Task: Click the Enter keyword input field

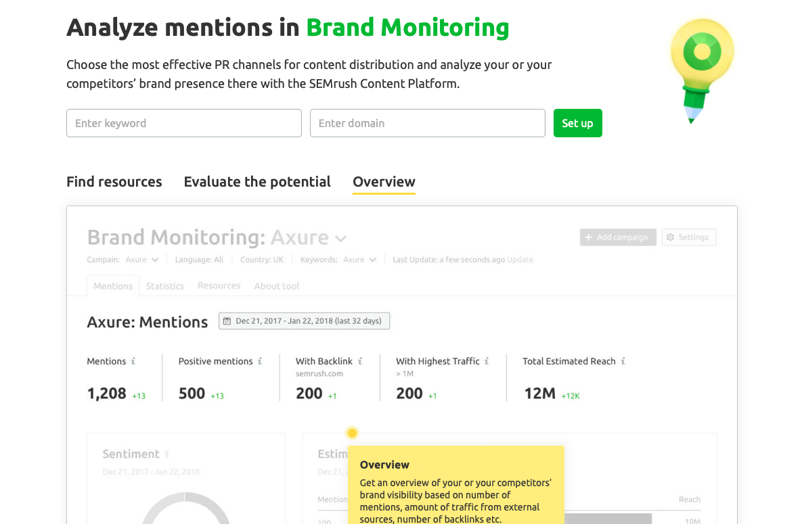Action: (183, 123)
